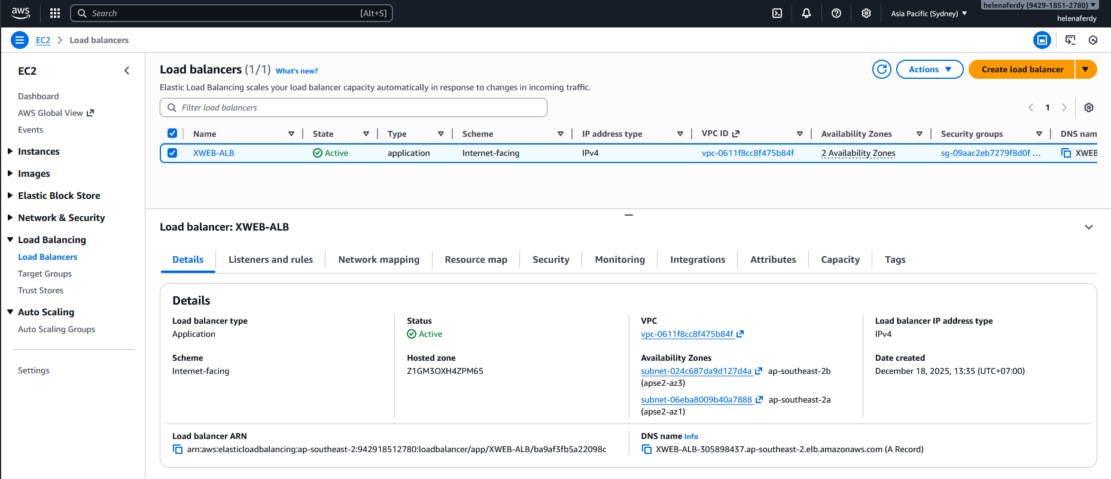This screenshot has width=1111, height=479.
Task: Click the help question mark icon
Action: pyautogui.click(x=836, y=13)
